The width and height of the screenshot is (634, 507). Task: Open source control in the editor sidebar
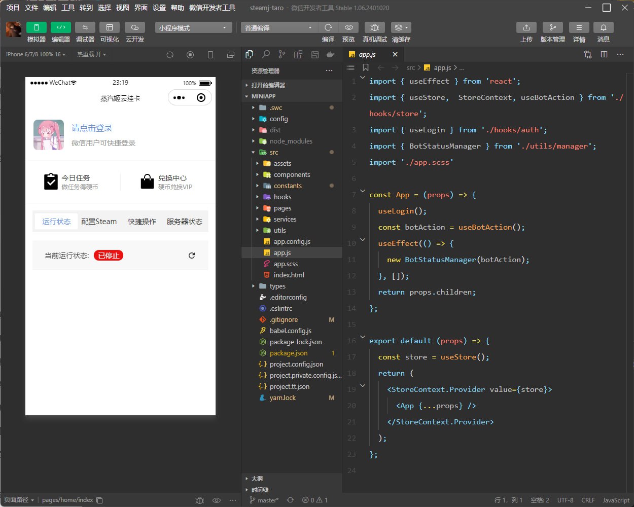[x=282, y=54]
